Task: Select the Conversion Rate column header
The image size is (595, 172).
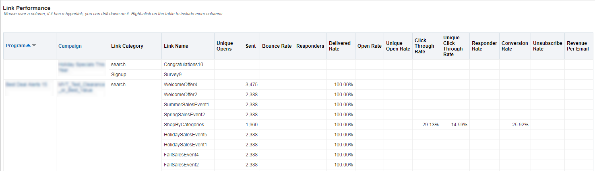Action: point(514,46)
